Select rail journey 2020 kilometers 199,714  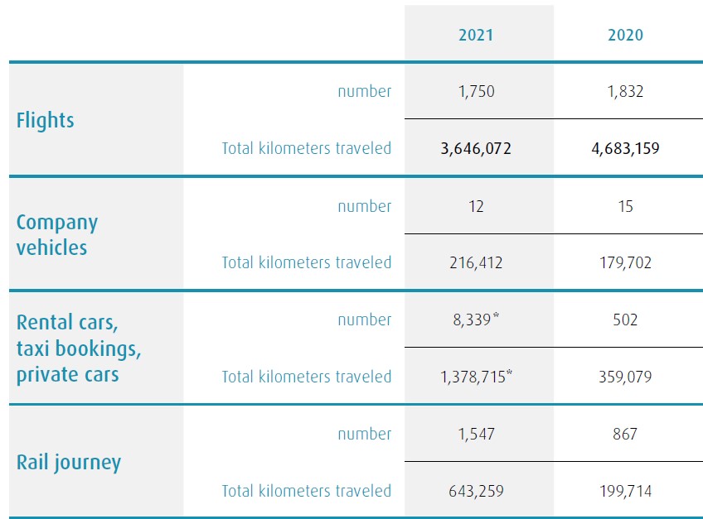tap(625, 491)
